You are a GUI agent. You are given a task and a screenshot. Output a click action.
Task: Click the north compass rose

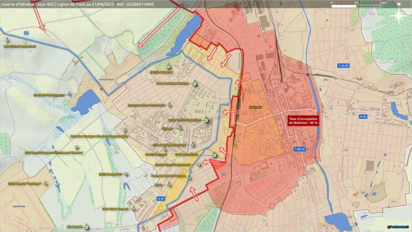pyautogui.click(x=398, y=15)
